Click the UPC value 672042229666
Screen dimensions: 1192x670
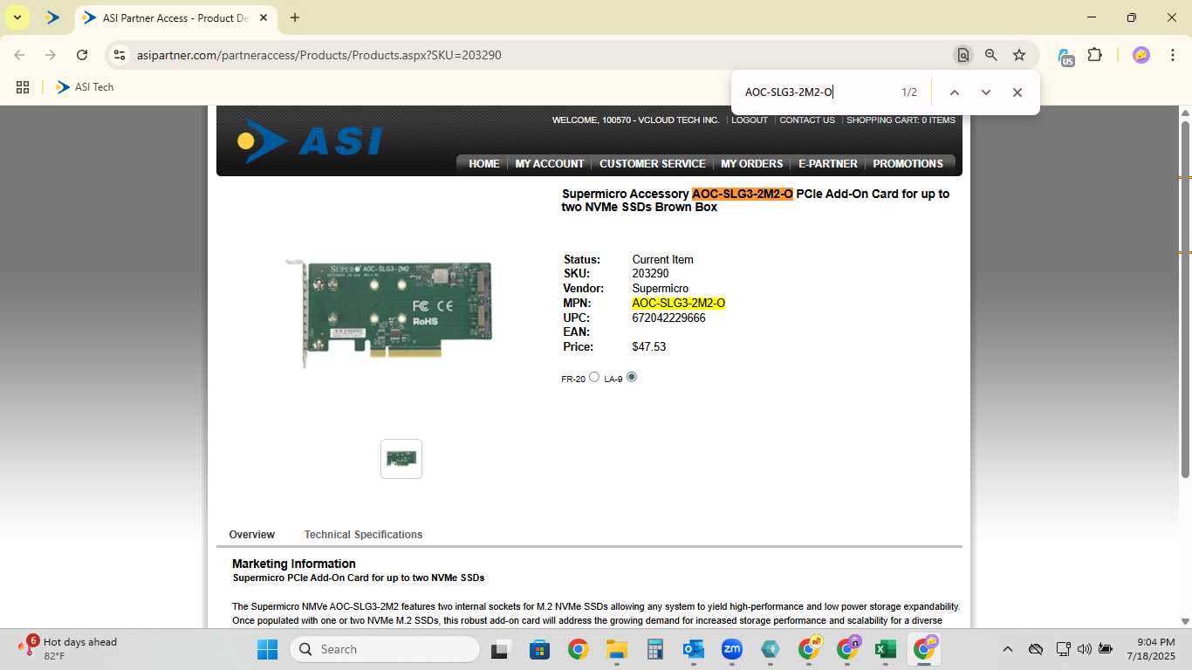click(x=668, y=318)
